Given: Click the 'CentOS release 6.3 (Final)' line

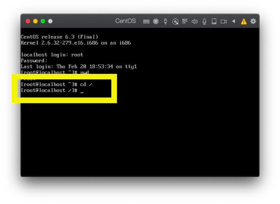Looking at the screenshot, I should (60, 37).
